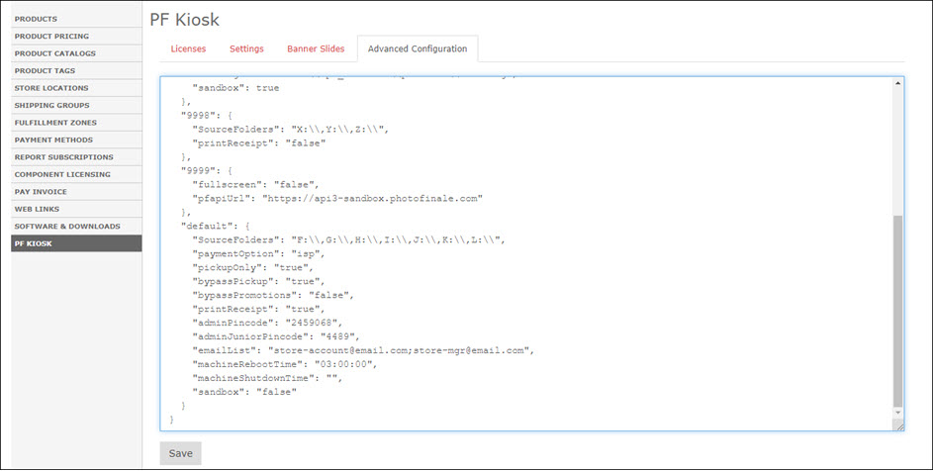Click printReceipt "true" in default section
This screenshot has width=933, height=471.
click(x=303, y=309)
